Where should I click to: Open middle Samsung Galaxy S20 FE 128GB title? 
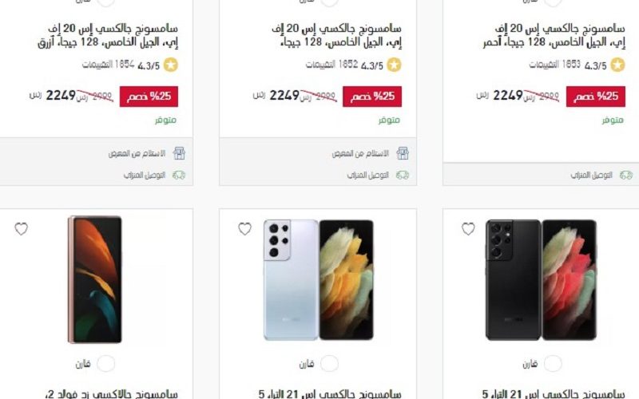pyautogui.click(x=336, y=35)
